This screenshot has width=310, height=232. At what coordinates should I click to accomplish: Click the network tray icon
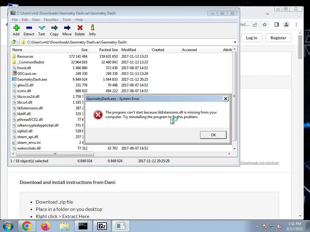point(272,227)
